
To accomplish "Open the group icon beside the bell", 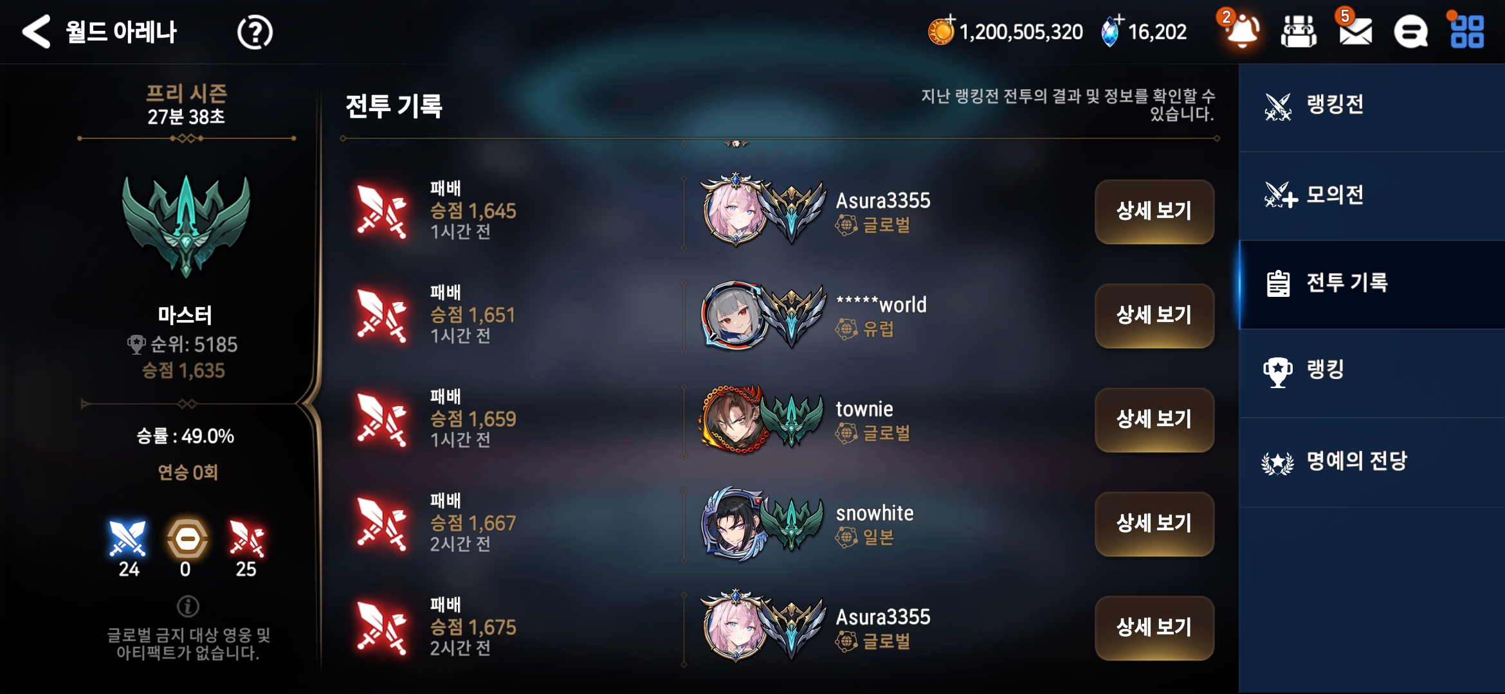I will 1299,31.
